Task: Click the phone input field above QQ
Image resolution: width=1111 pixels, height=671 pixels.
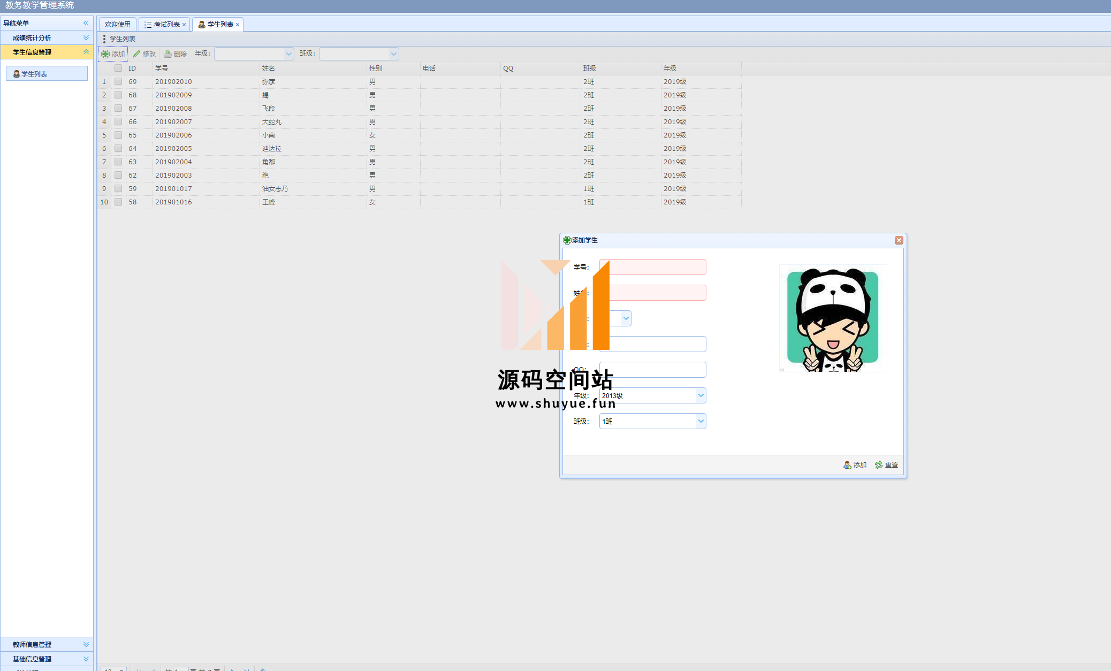Action: coord(653,344)
